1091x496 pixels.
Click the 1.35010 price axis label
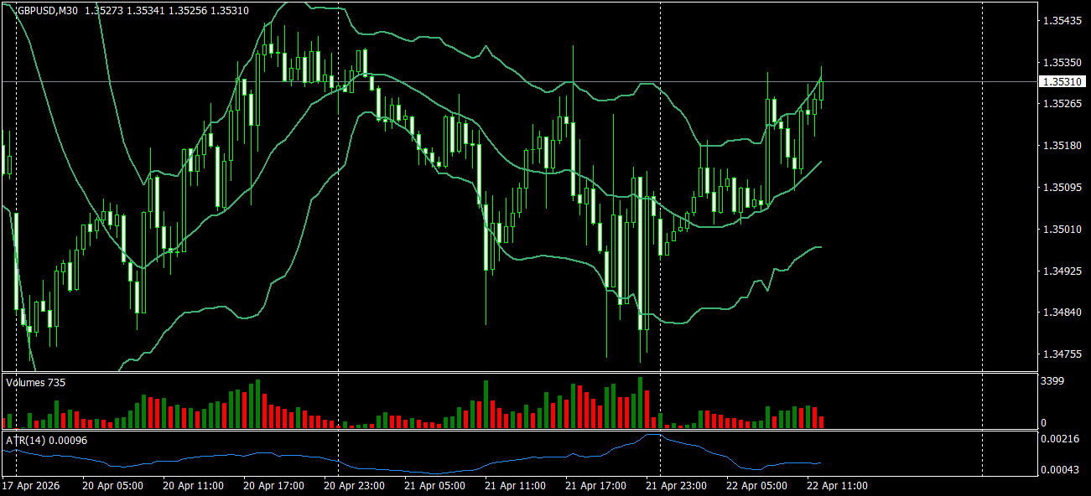pos(1061,230)
